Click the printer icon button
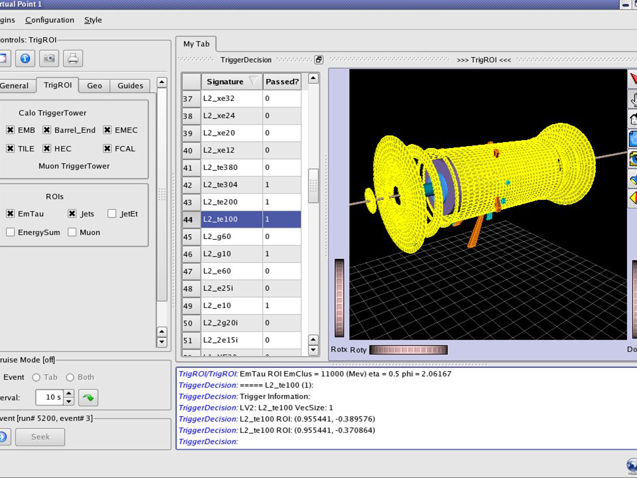Viewport: 637px width, 478px height. 73,58
